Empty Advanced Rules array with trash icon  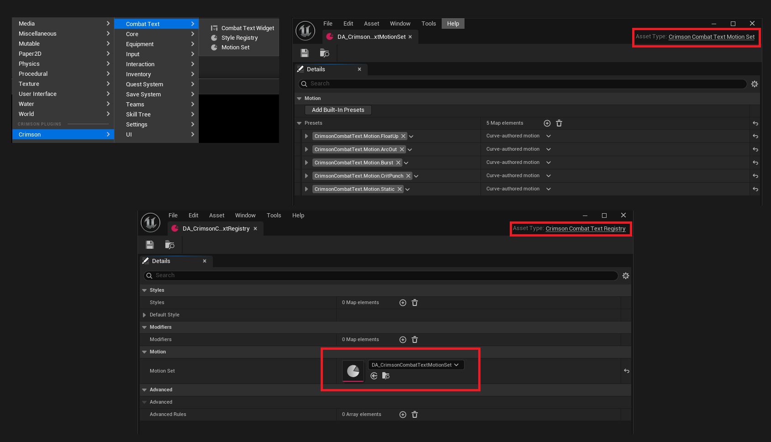pos(415,415)
